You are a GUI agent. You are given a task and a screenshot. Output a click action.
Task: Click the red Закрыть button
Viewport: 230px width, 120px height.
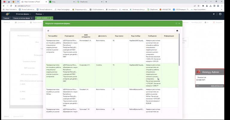217,22
